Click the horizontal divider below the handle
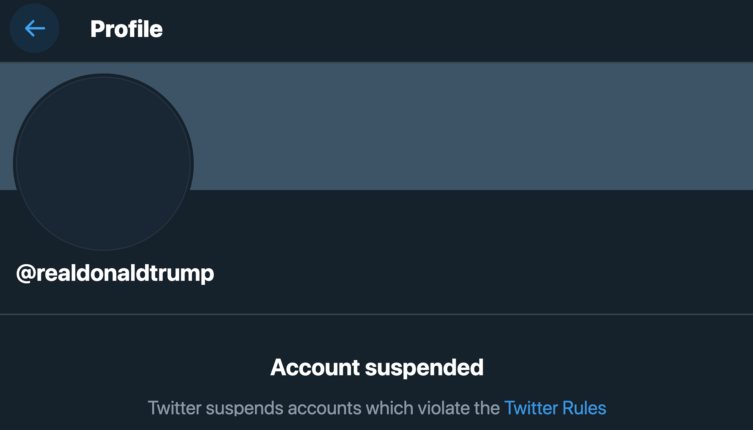Screen dimensions: 753x430 (376, 314)
